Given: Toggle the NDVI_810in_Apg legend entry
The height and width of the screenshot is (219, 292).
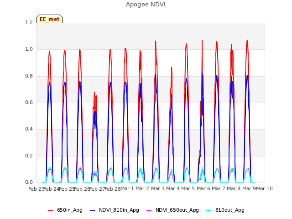Looking at the screenshot, I should click(x=115, y=210).
